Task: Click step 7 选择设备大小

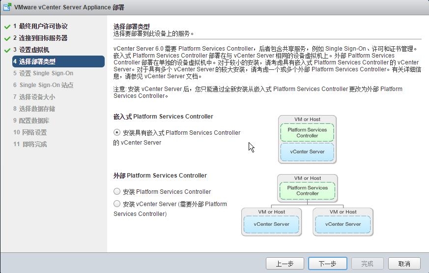Action: tap(34, 97)
